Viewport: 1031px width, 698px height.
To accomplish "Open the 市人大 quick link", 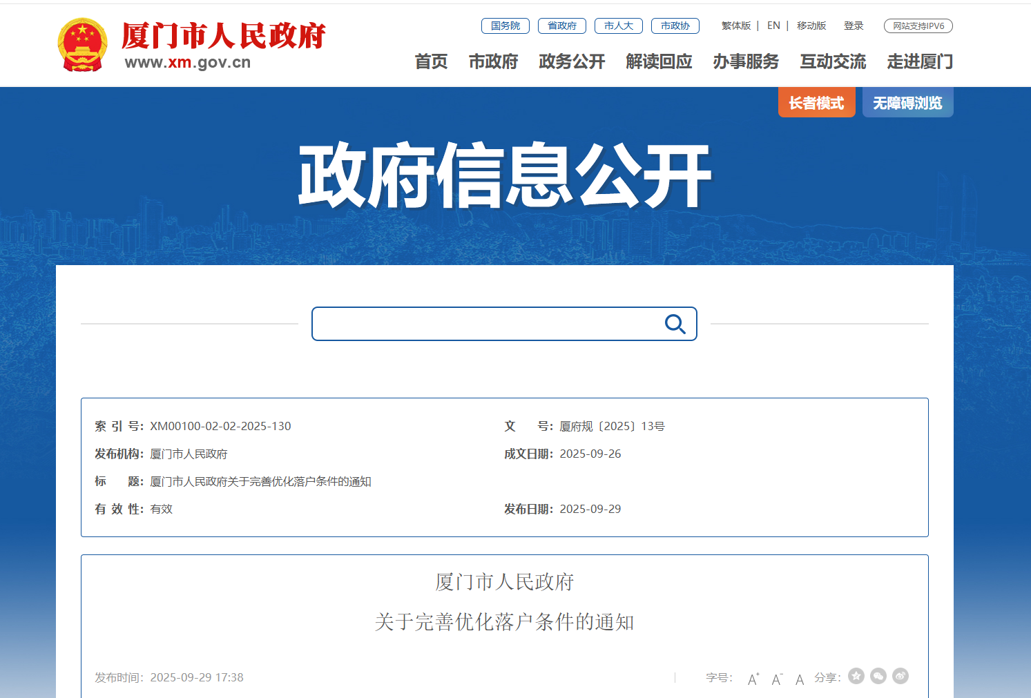I will pos(619,26).
